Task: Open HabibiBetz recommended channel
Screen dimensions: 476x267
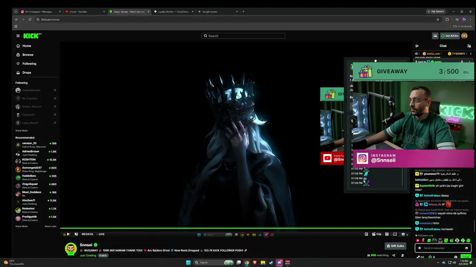Action: [36, 177]
